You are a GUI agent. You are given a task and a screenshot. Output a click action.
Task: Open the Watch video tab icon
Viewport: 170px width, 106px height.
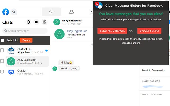coord(91,12)
